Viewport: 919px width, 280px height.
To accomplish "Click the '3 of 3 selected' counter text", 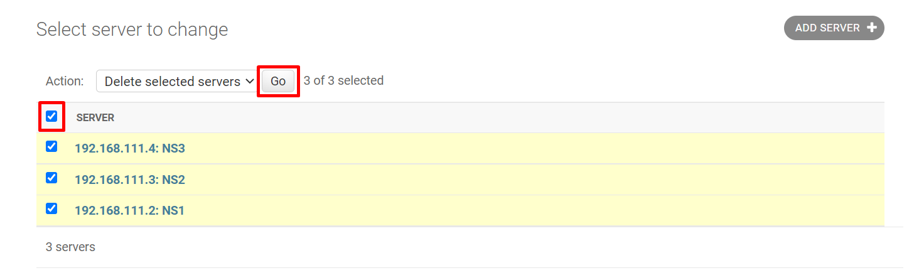I will click(x=343, y=81).
